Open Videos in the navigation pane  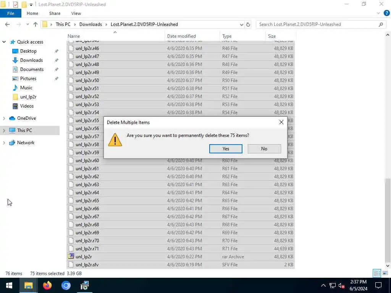click(27, 106)
